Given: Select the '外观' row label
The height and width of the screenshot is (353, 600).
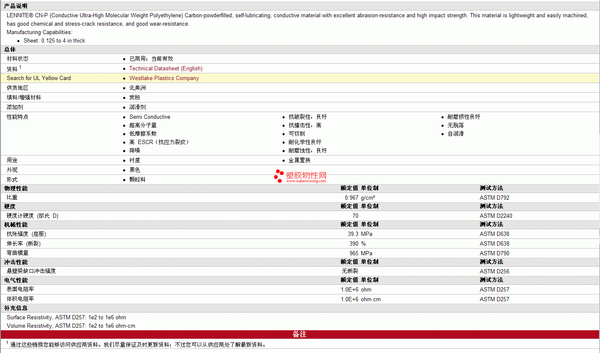Looking at the screenshot, I should [12, 170].
